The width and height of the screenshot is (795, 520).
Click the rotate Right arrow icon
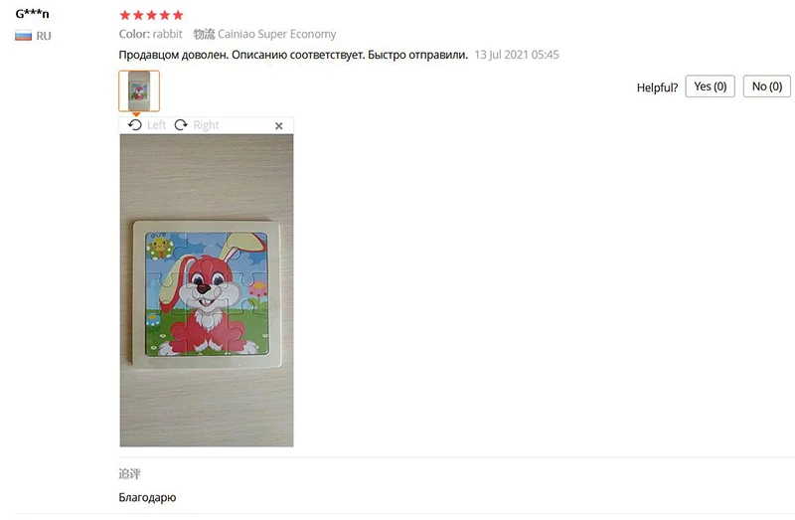[181, 125]
